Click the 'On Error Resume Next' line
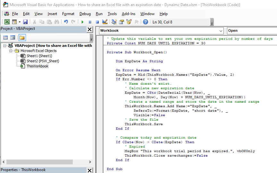The height and width of the screenshot is (173, 277). (x=138, y=70)
